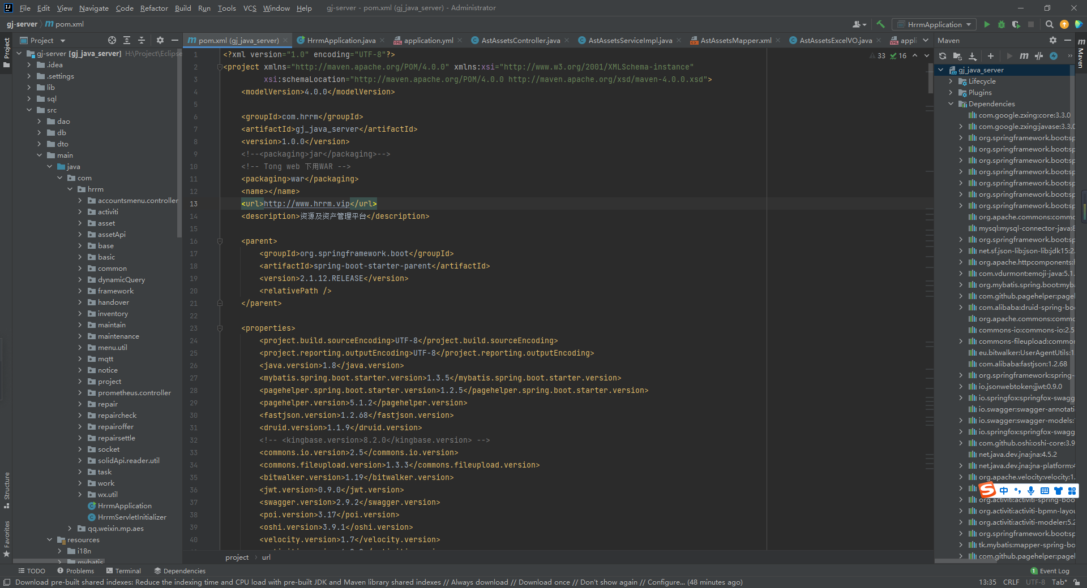The image size is (1087, 588).
Task: Open the user account icon in toolbar
Action: [859, 24]
